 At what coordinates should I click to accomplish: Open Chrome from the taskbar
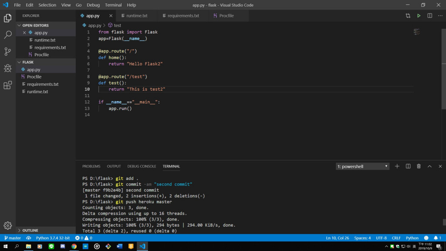[x=74, y=246]
